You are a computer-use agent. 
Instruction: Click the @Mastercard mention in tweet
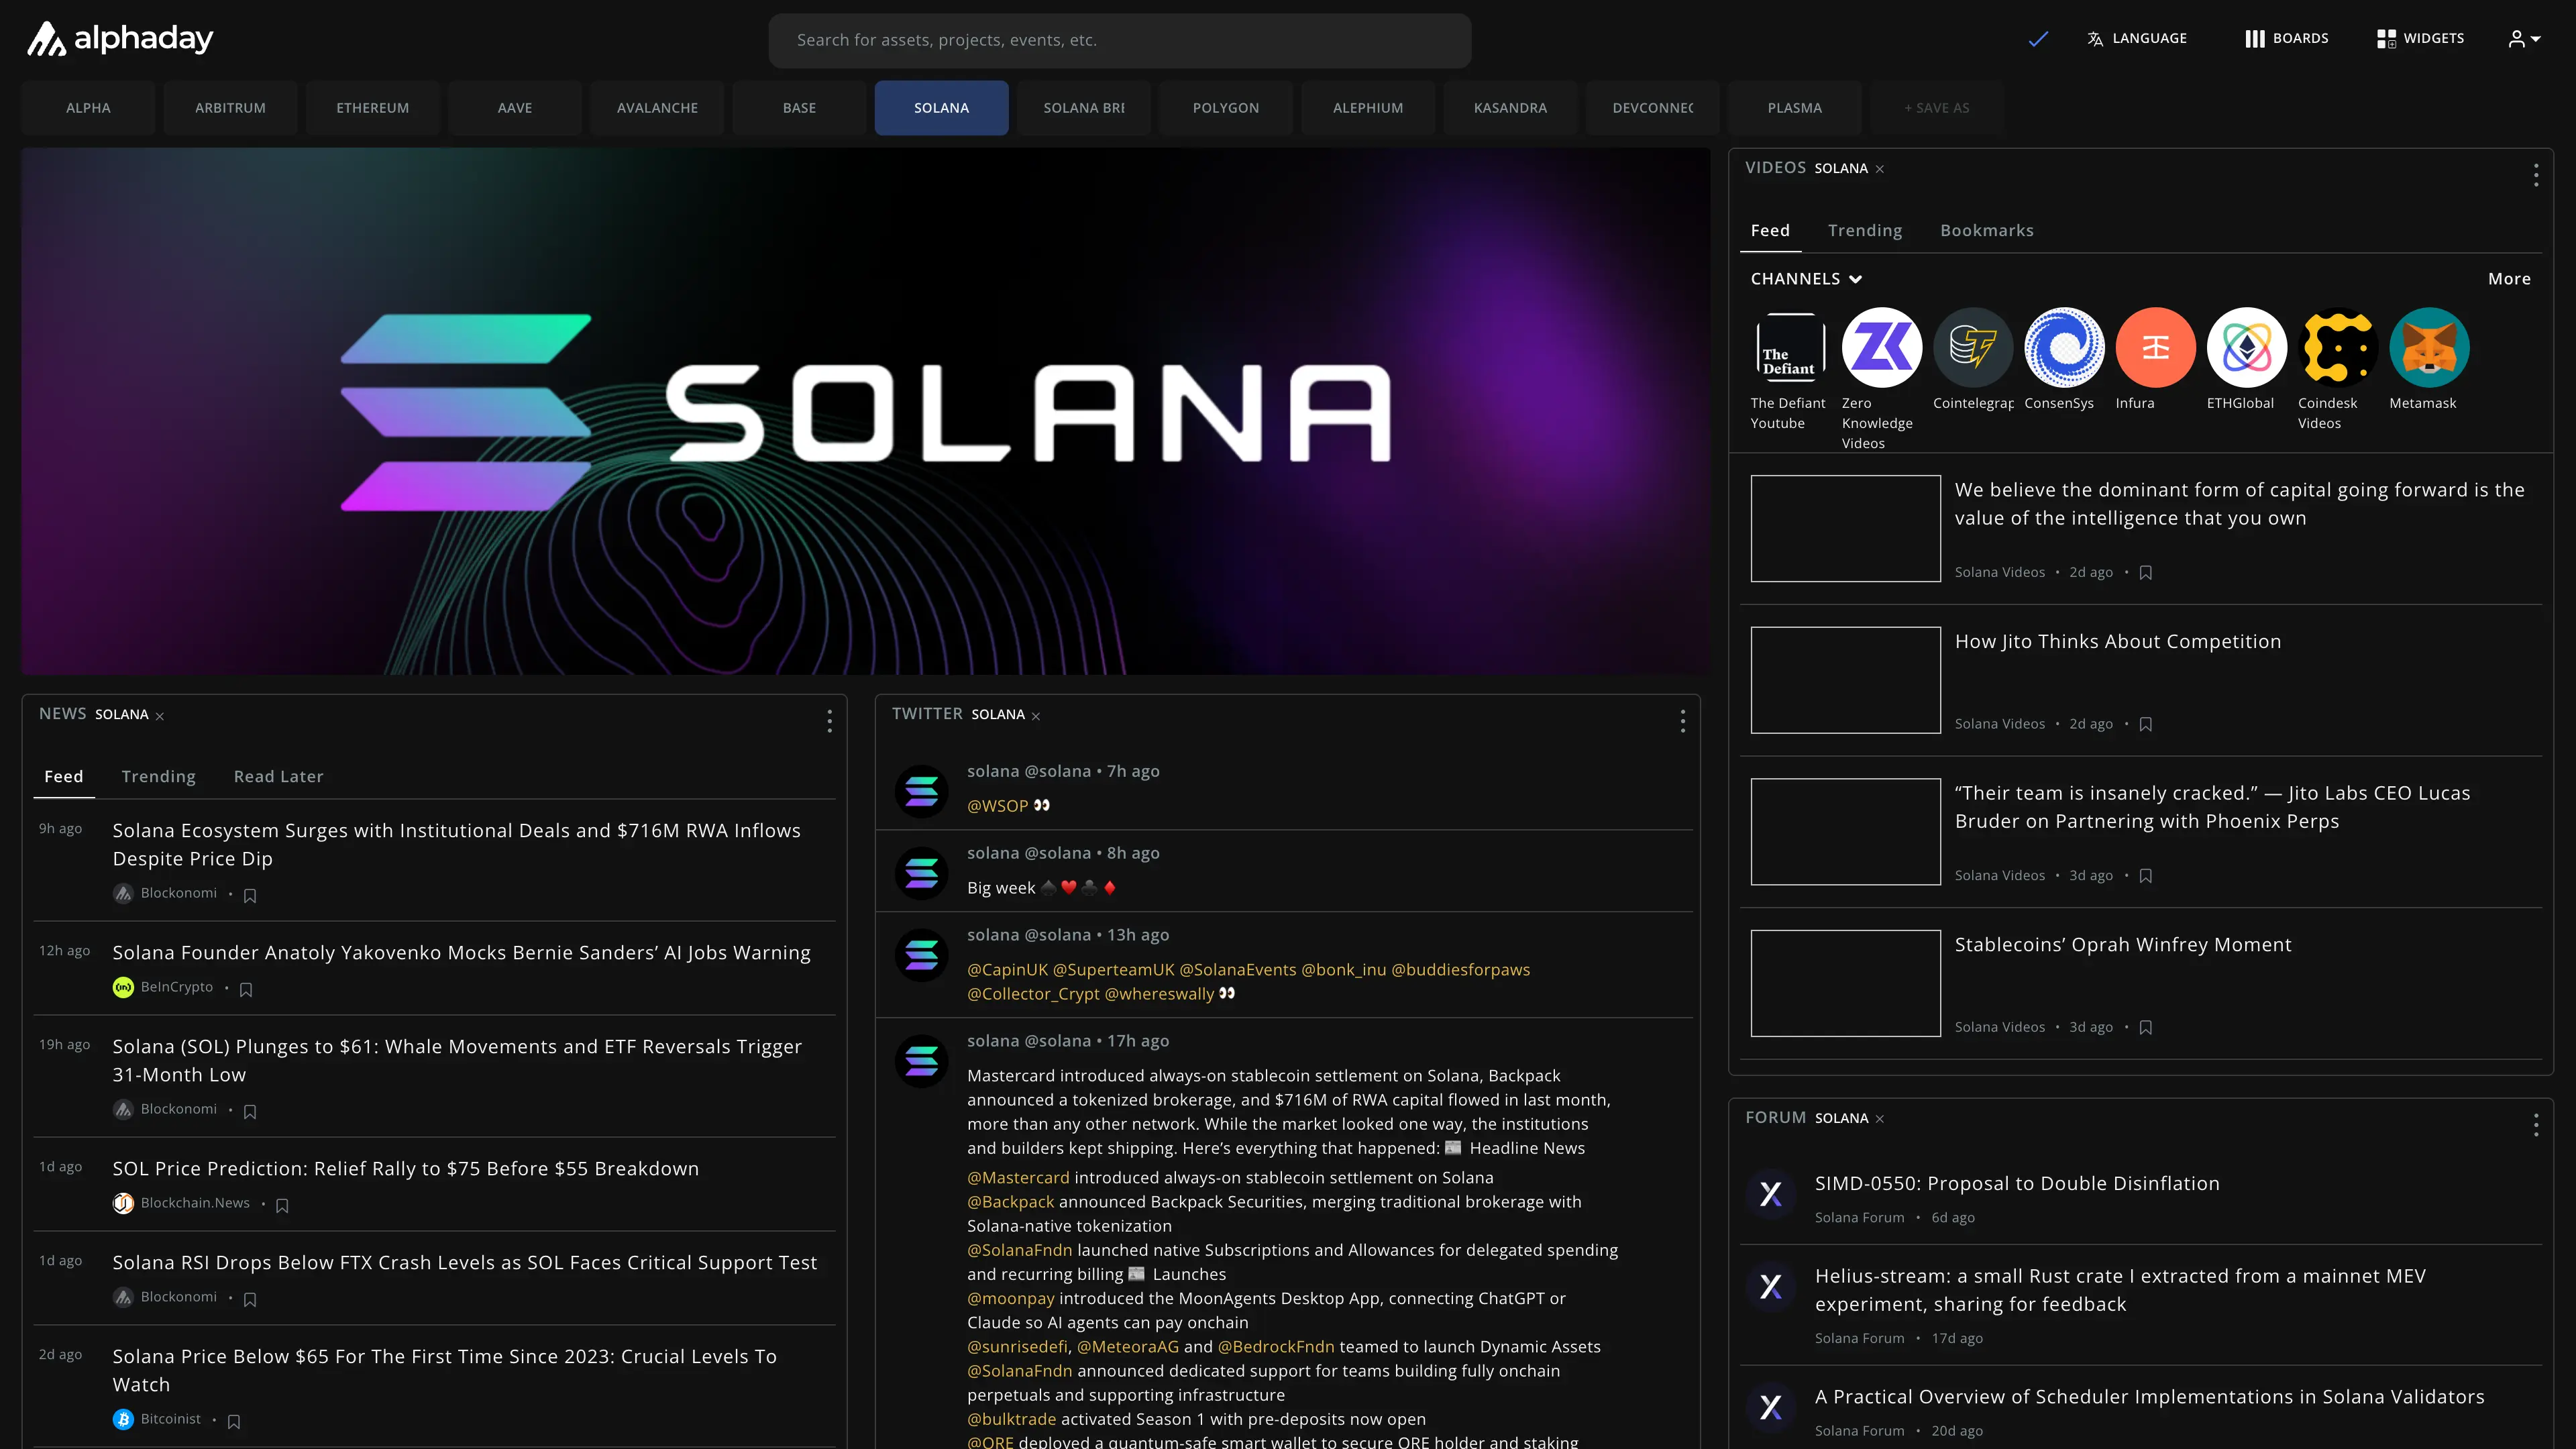coord(1018,1178)
